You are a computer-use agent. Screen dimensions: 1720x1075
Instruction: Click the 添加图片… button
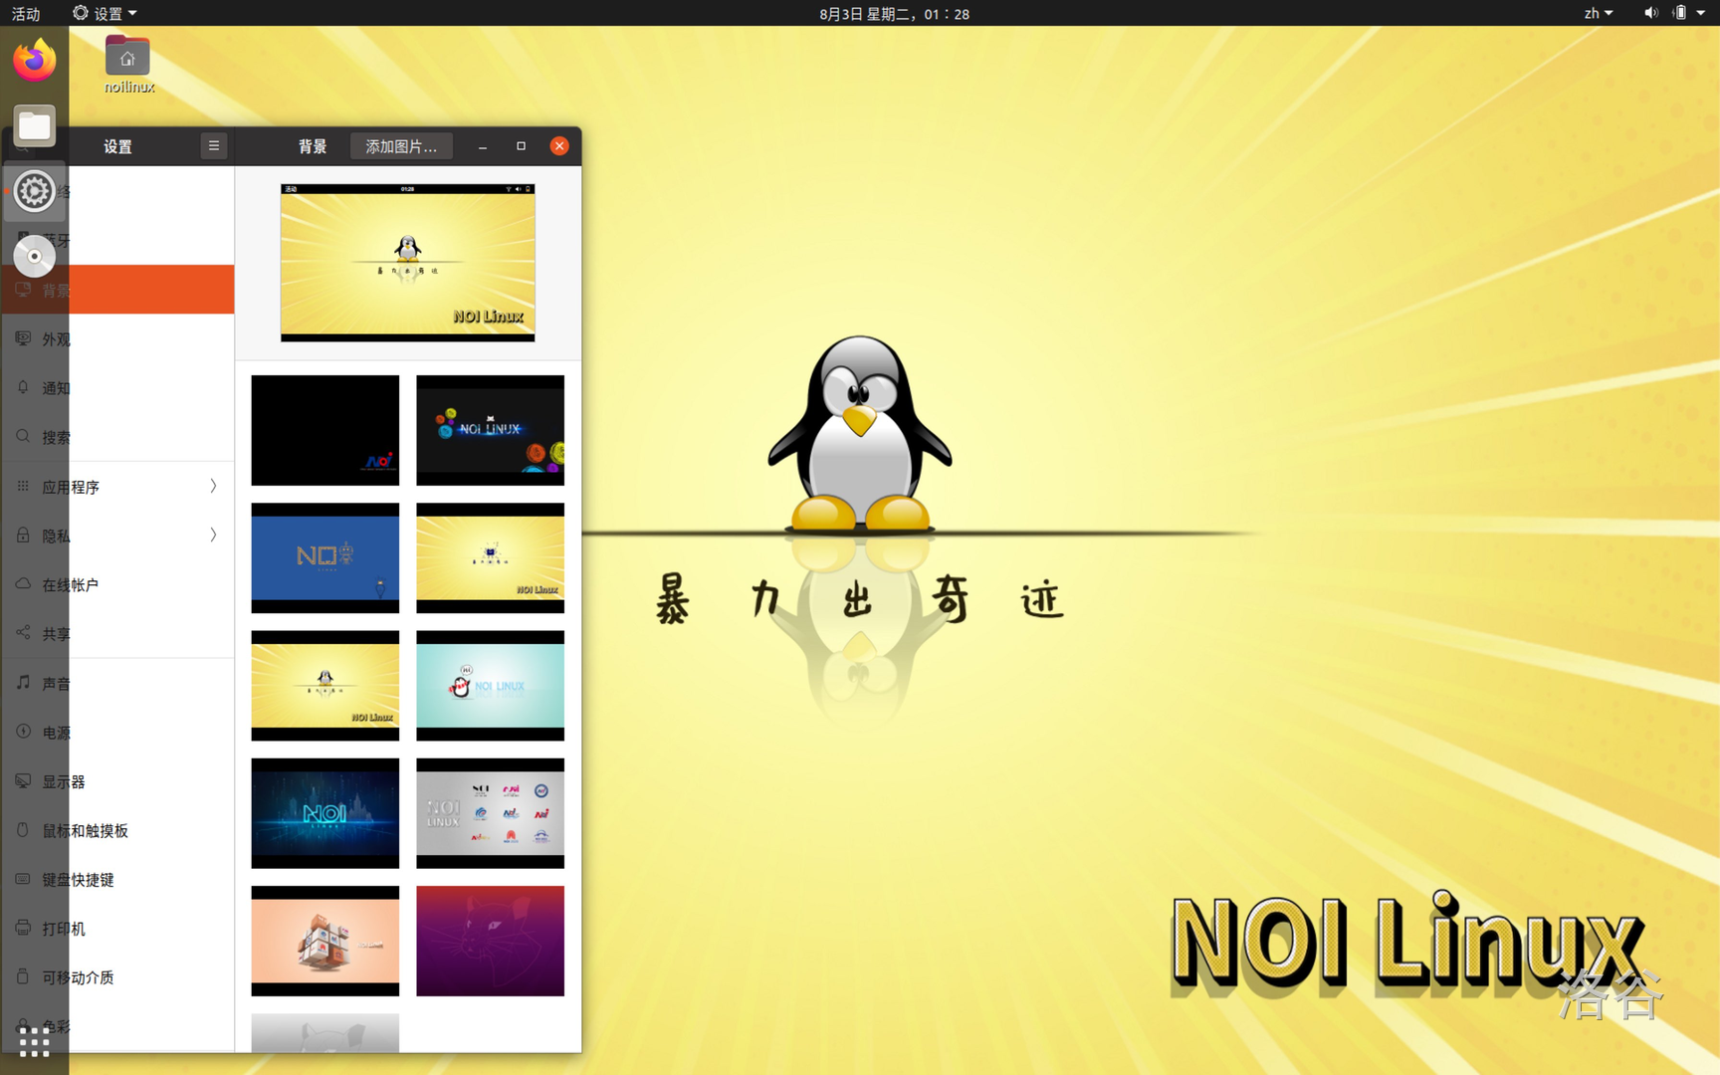(x=401, y=146)
